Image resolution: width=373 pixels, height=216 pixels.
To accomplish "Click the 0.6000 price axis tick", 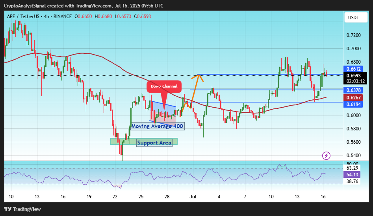I will click(x=353, y=115).
